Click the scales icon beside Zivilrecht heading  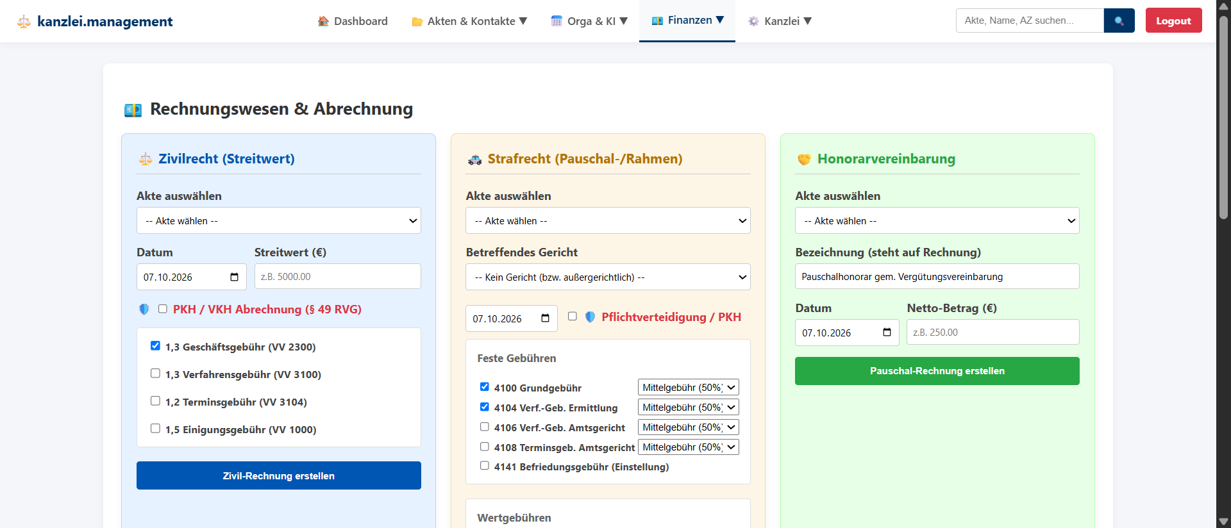(x=146, y=159)
